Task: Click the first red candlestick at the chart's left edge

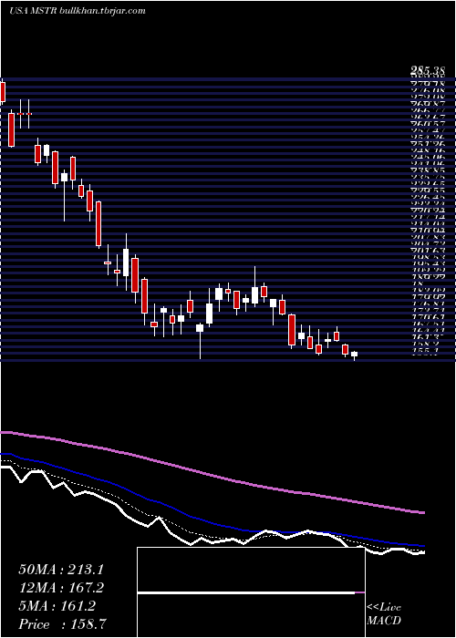Action: pos(3,91)
